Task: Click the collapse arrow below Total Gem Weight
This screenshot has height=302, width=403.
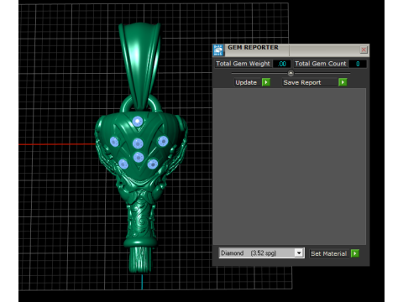Action: tap(290, 73)
